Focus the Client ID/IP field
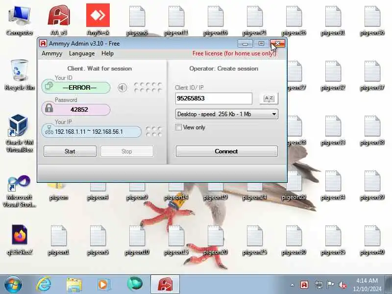392x294 pixels. [214, 98]
